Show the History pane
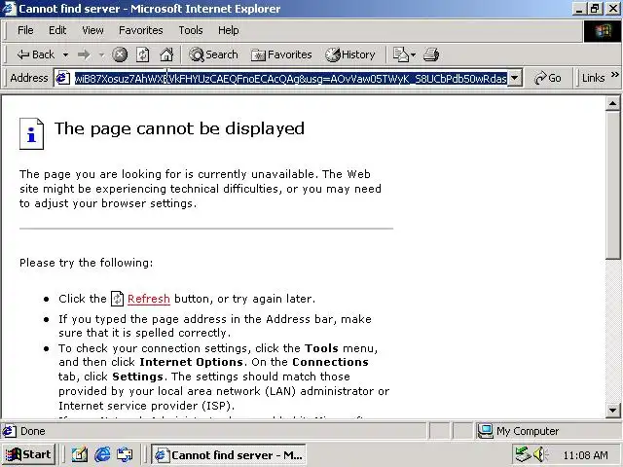The height and width of the screenshot is (467, 623). 350,54
